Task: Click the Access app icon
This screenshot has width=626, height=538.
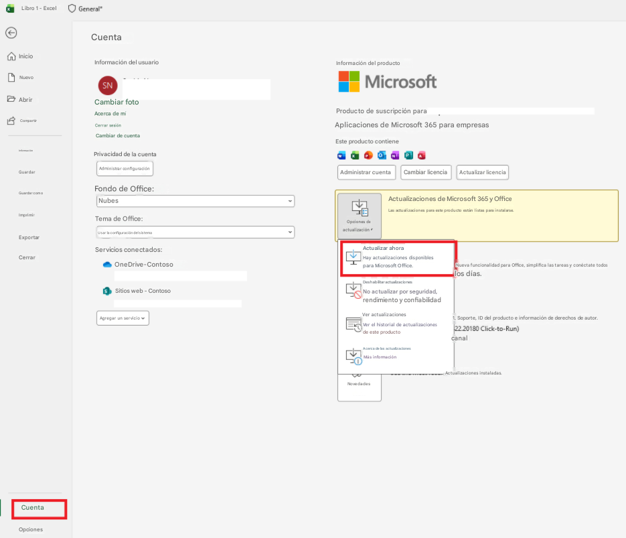Action: pos(422,155)
